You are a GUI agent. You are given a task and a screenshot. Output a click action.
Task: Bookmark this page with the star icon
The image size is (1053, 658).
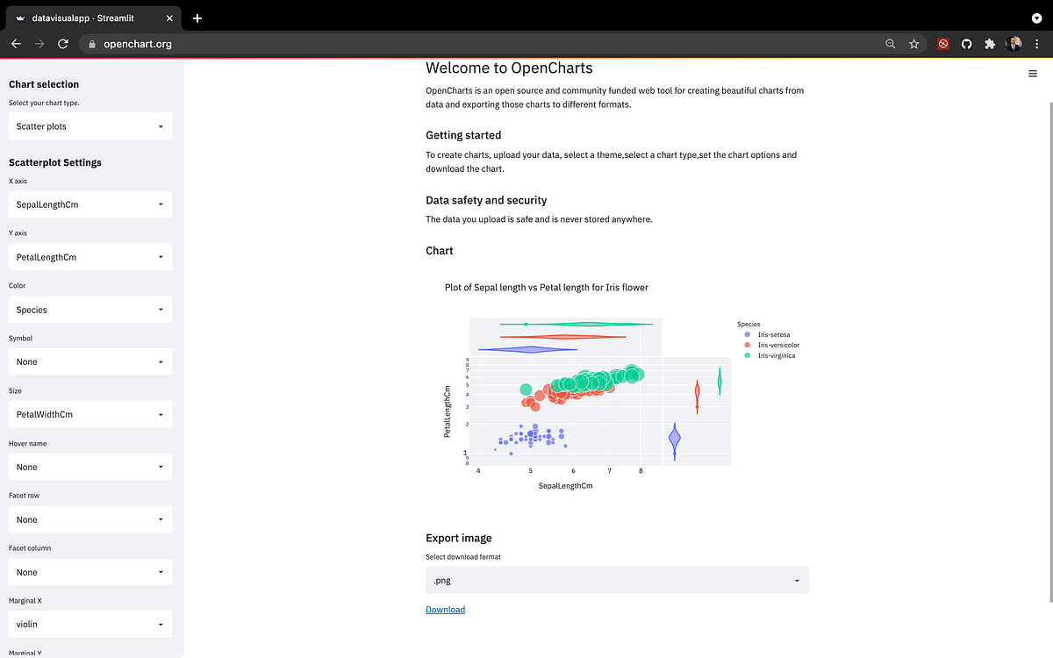(x=913, y=44)
